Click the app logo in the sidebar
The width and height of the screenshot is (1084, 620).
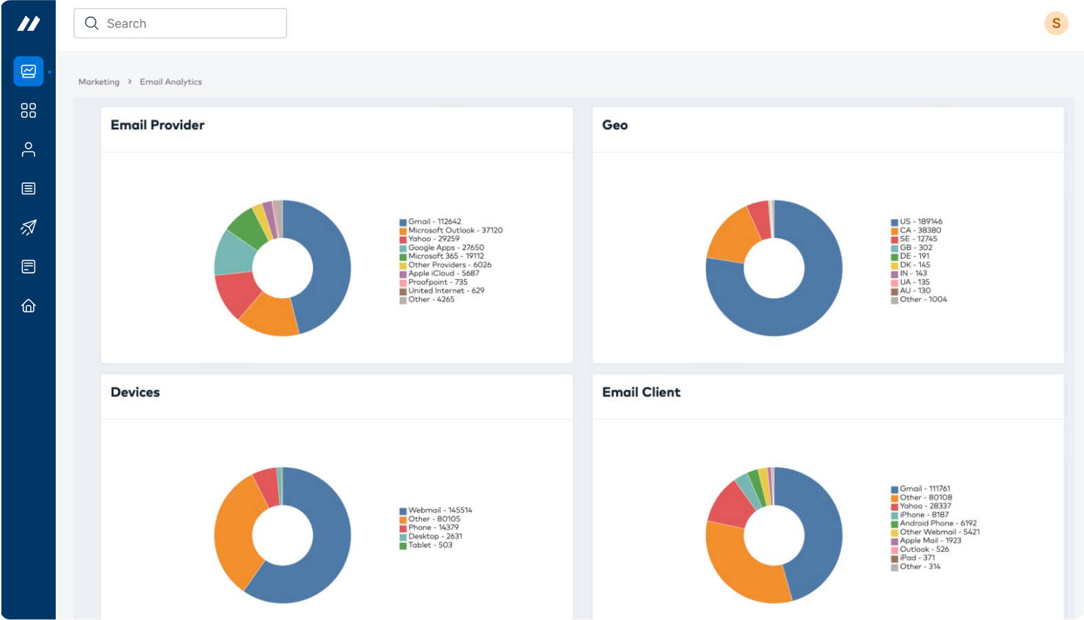click(28, 24)
